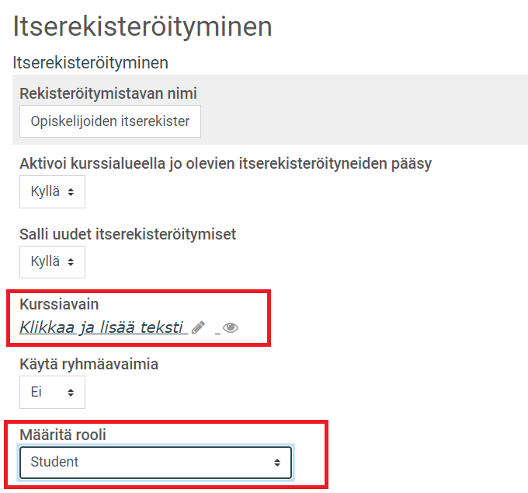Open the Käytä ryhmäavaimia dropdown set to Ei
The height and width of the screenshot is (493, 528).
point(52,392)
